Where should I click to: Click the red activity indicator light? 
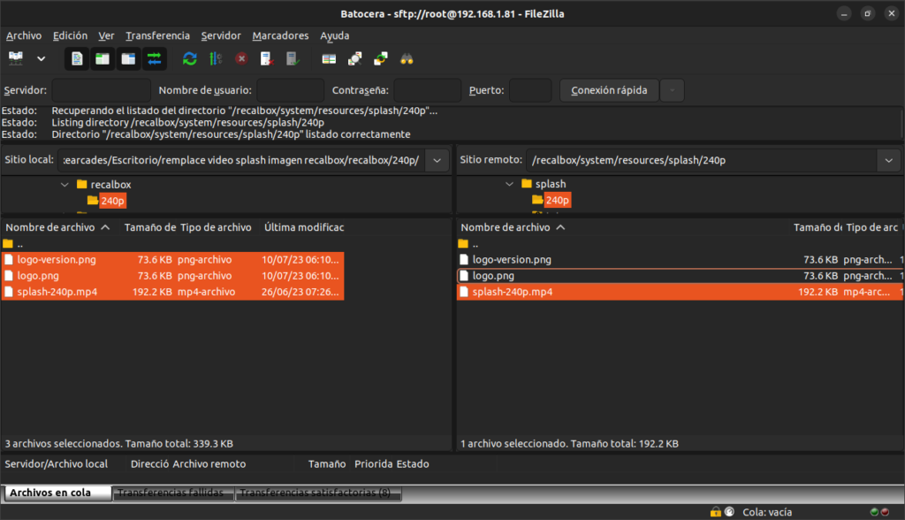pos(885,512)
